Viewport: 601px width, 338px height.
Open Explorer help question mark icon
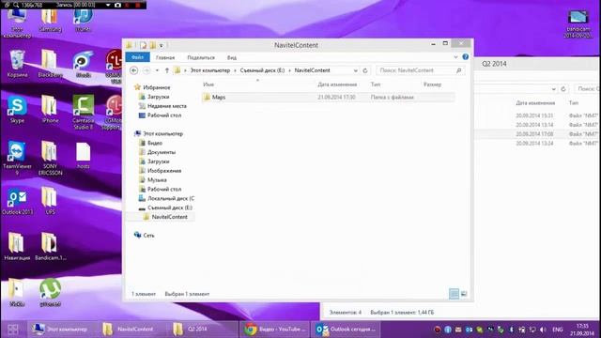point(466,56)
